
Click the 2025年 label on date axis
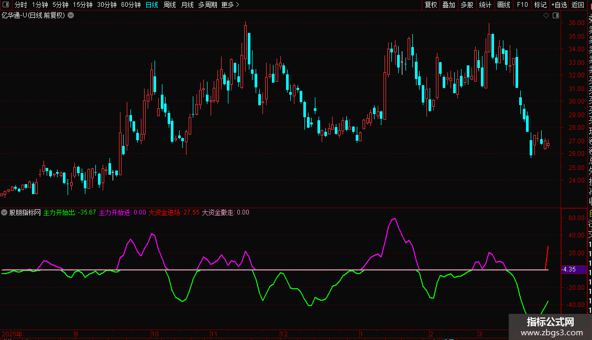tap(12, 334)
